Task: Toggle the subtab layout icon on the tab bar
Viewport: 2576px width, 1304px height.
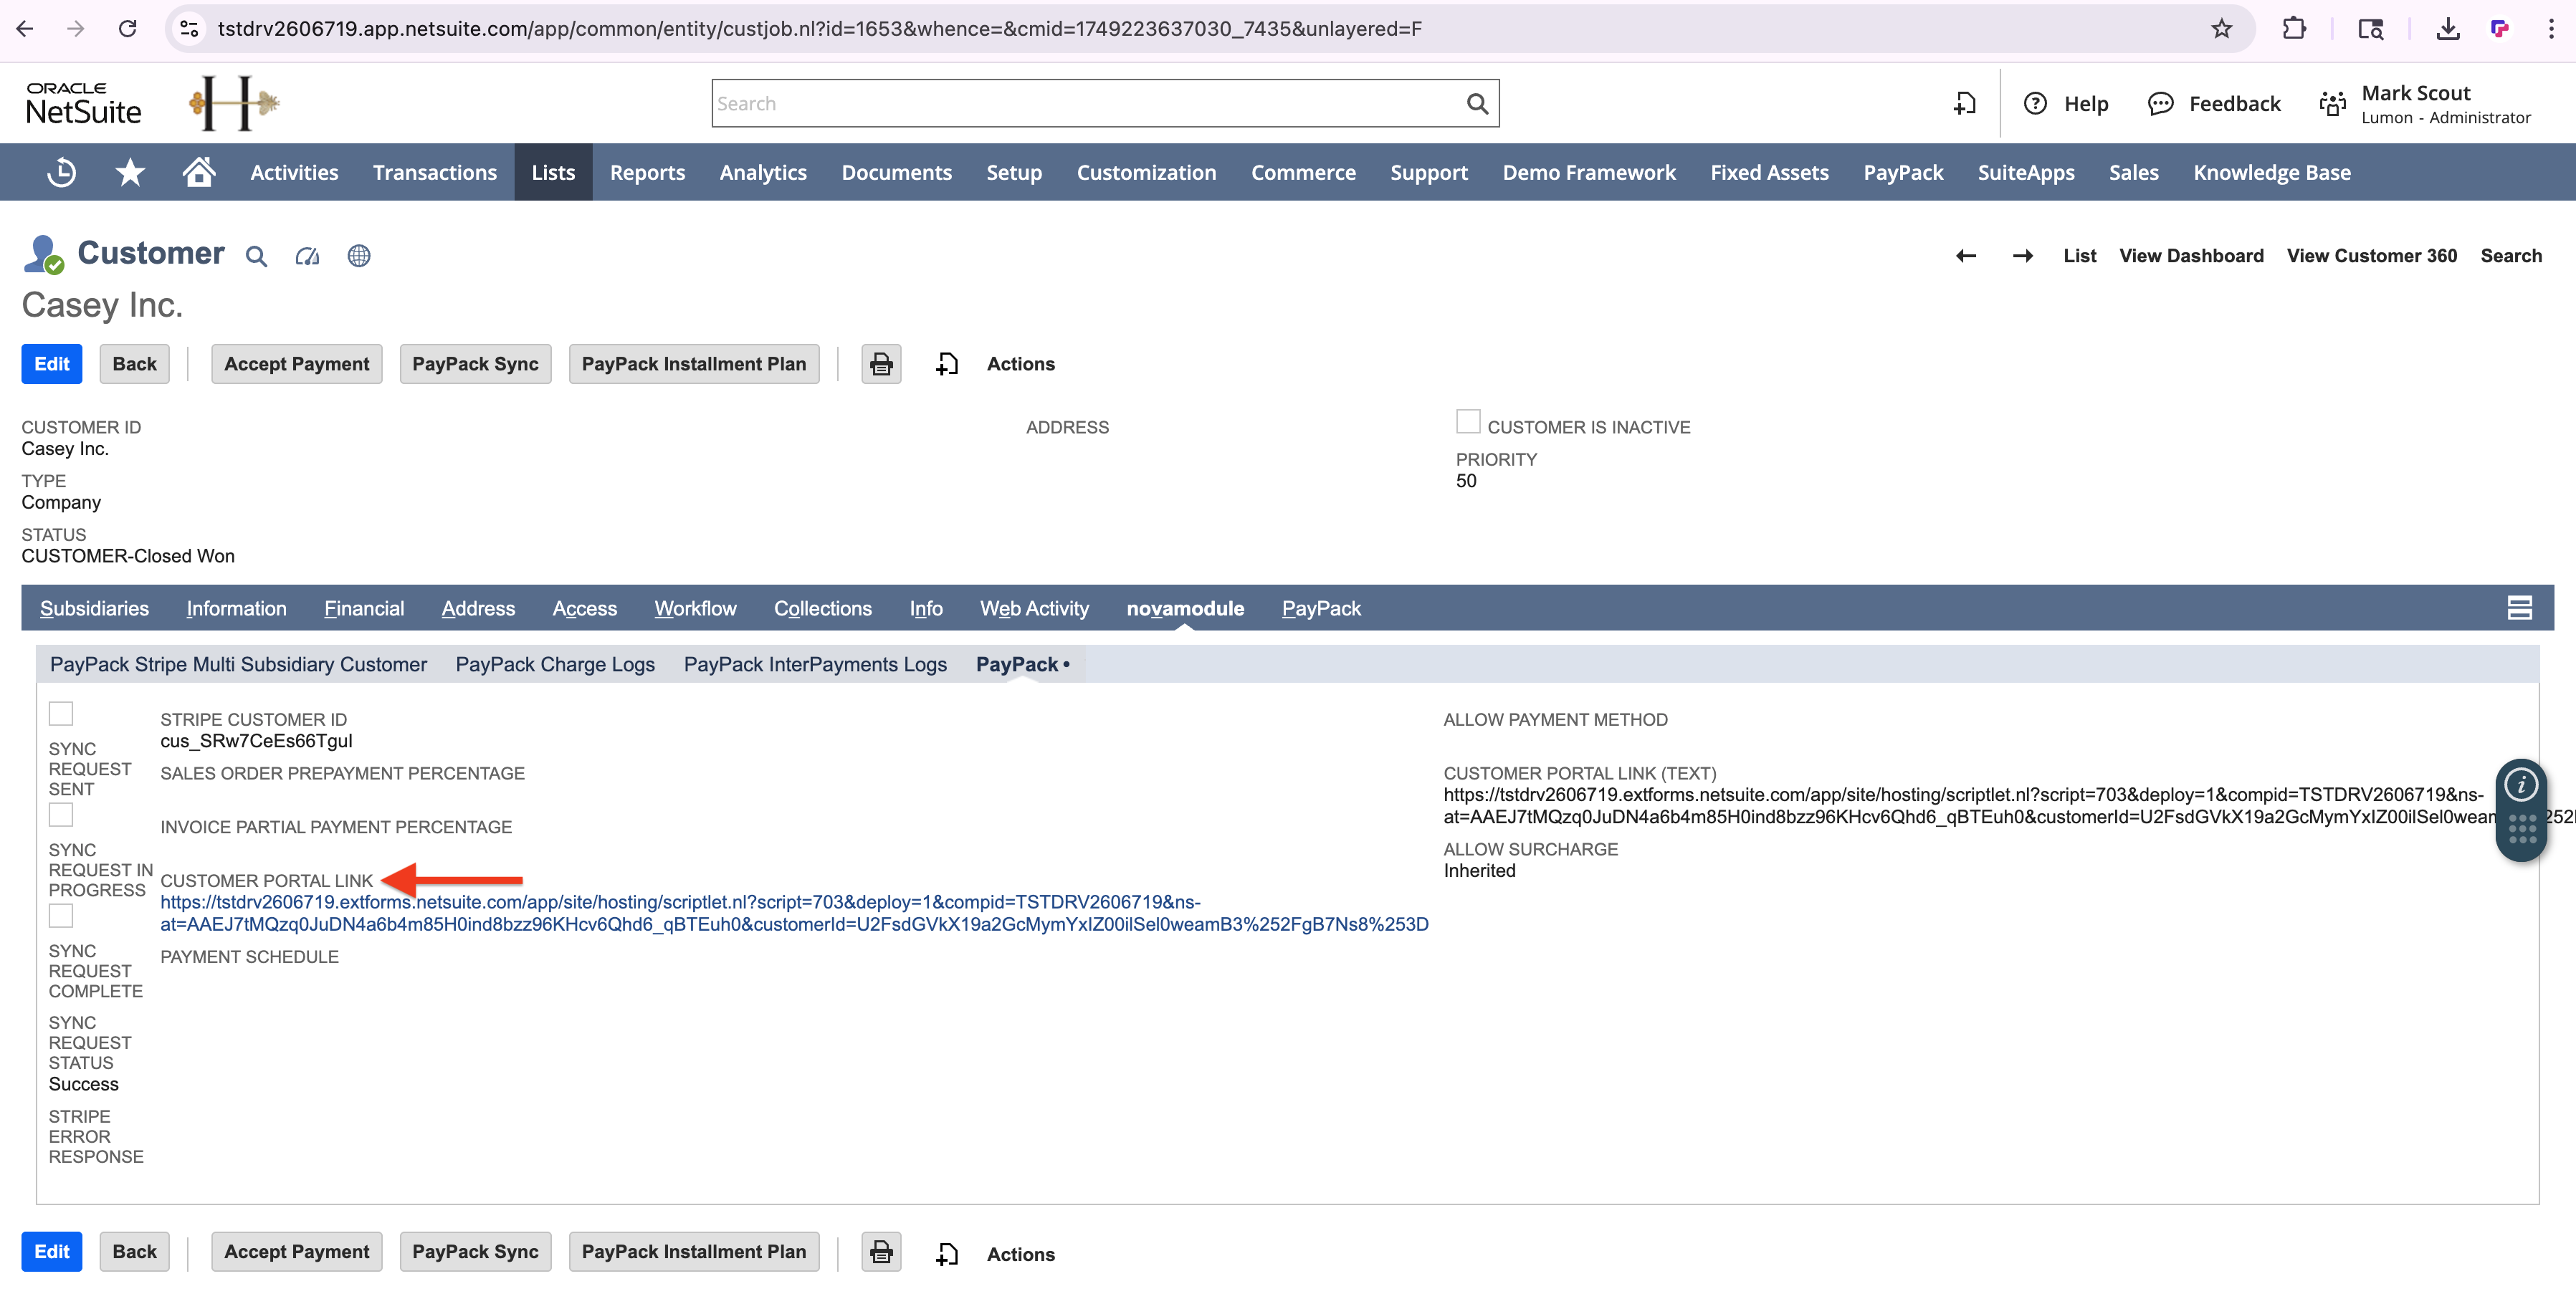Action: [2519, 608]
